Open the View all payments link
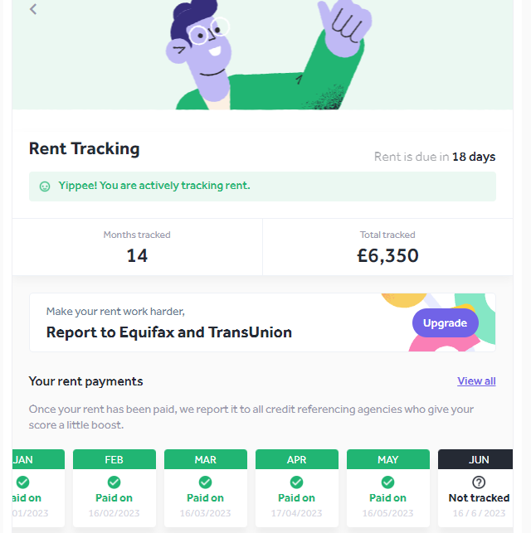Image resolution: width=531 pixels, height=533 pixels. point(476,381)
